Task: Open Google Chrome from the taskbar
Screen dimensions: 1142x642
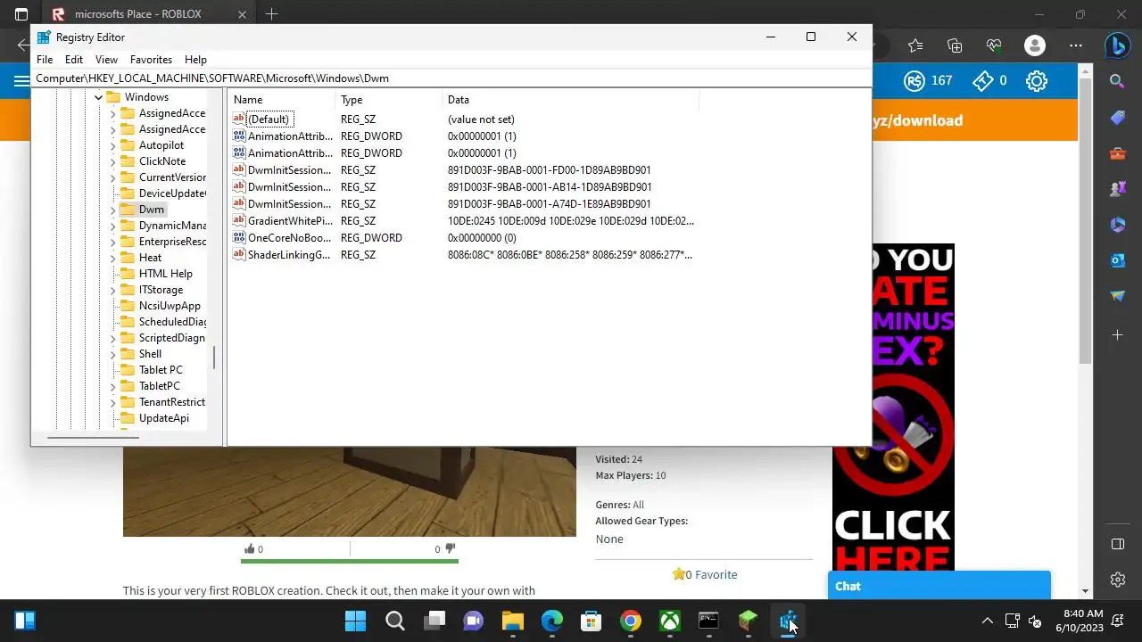Action: (x=630, y=621)
